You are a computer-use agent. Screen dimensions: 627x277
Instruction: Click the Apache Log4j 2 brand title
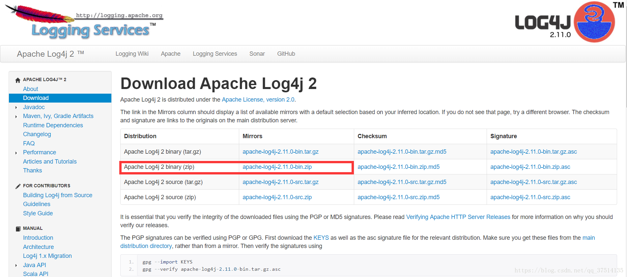[x=50, y=54]
